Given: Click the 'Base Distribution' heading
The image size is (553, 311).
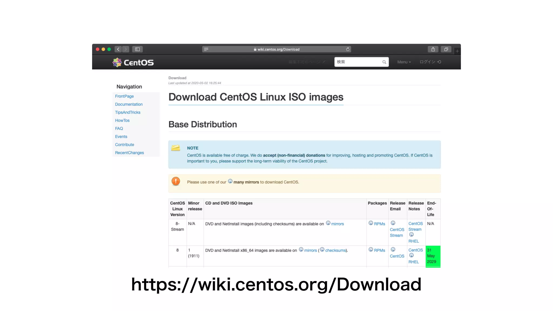Looking at the screenshot, I should (x=203, y=124).
